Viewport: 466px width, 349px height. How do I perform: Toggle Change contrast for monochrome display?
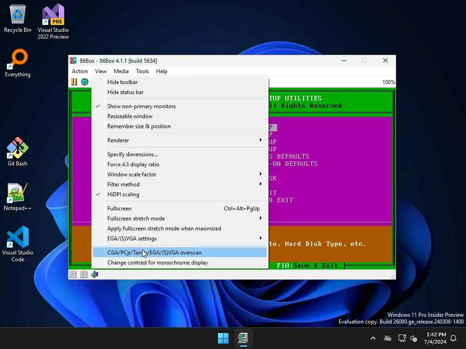pyautogui.click(x=179, y=263)
